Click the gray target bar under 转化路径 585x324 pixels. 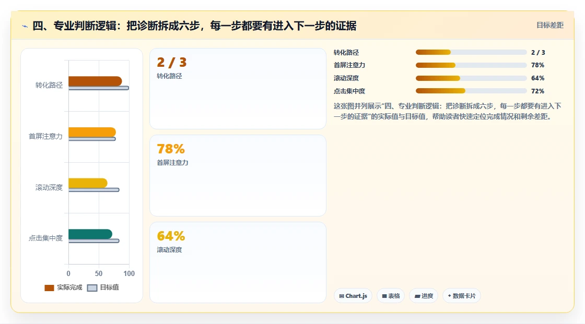click(x=99, y=88)
